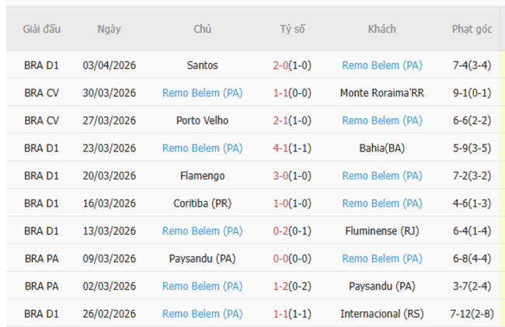Click Internacional (RS) team link
Screen dimensions: 505x327
click(x=382, y=314)
